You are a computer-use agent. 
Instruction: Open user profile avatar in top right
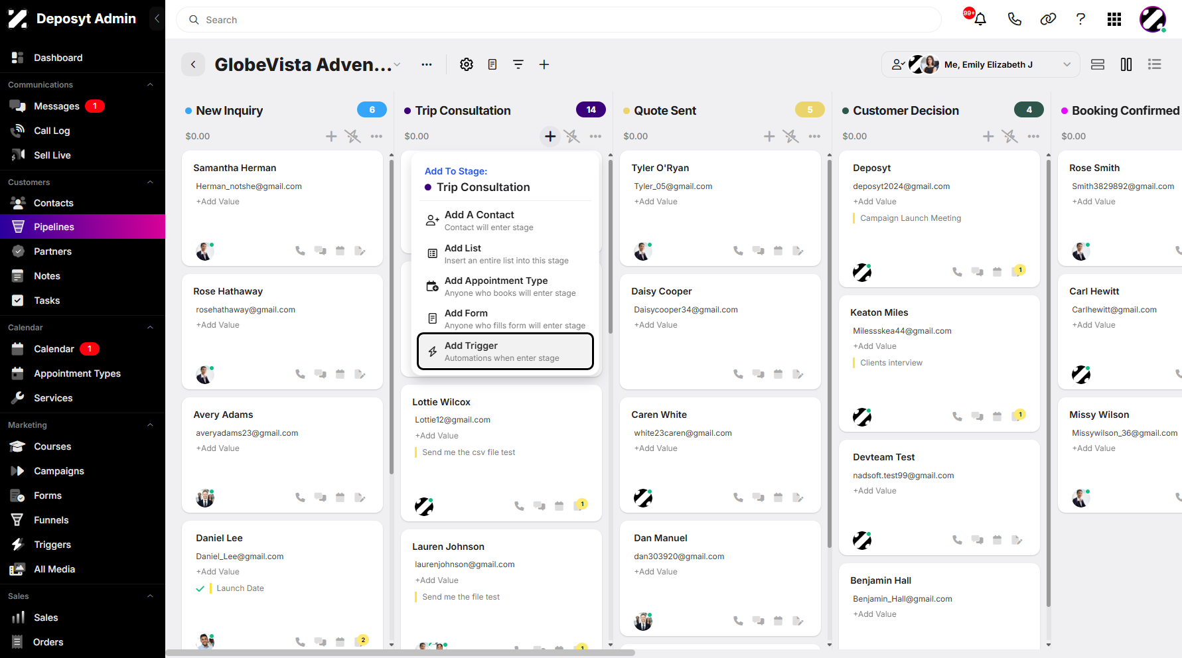coord(1153,19)
